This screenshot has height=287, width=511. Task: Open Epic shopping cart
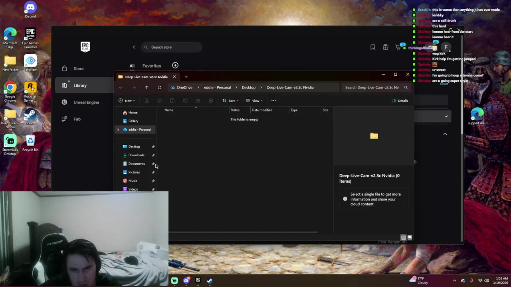398,47
